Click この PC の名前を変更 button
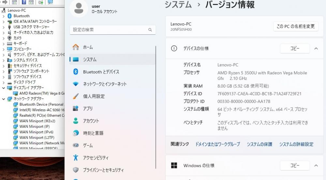 click(296, 26)
